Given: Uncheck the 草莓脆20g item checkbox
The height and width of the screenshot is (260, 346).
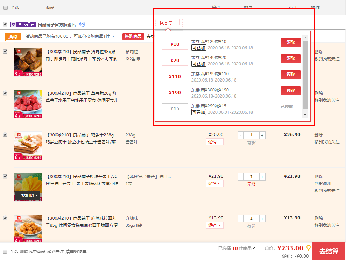Looking at the screenshot, I should click(5, 93).
